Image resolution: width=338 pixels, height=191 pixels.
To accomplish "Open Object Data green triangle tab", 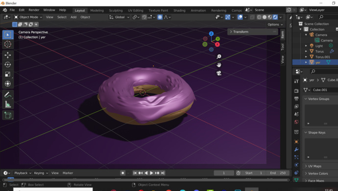I will pos(296,180).
